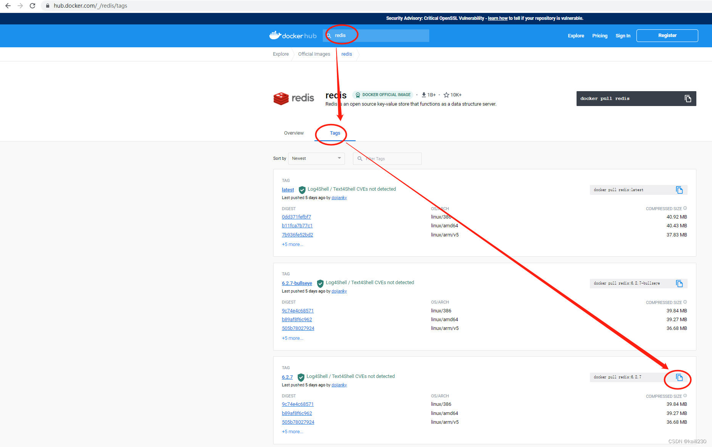The width and height of the screenshot is (712, 447).
Task: Click the docker pull redis:latest text
Action: tap(619, 190)
